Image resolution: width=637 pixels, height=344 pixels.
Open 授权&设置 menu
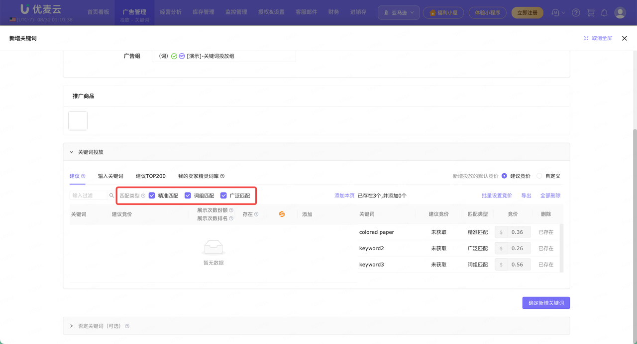click(x=271, y=12)
